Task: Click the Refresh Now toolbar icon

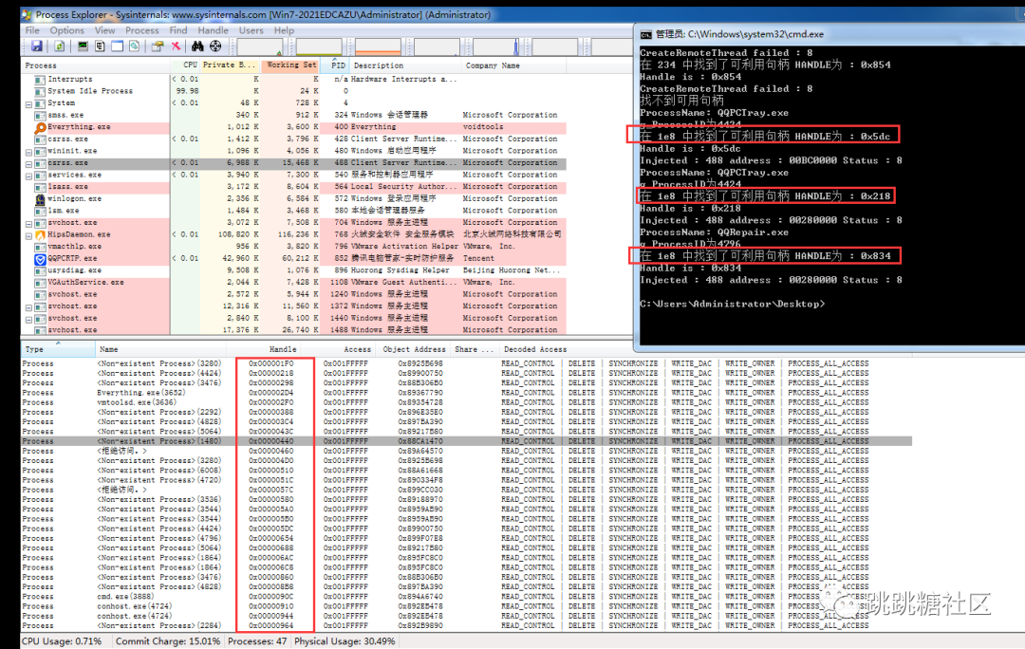Action: tap(59, 46)
